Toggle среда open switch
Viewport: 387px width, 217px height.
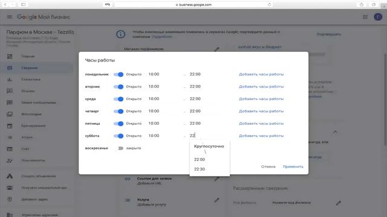click(x=119, y=99)
